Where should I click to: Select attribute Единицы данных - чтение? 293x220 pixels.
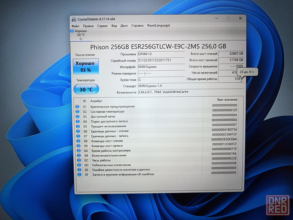[110, 131]
